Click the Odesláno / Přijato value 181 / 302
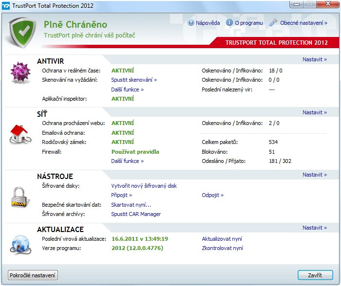Image resolution: width=341 pixels, height=286 pixels. [280, 161]
